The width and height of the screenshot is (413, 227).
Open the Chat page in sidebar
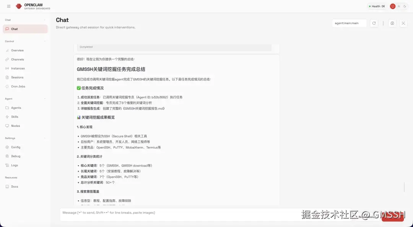pos(25,29)
